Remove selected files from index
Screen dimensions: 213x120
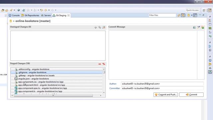tap(100, 64)
